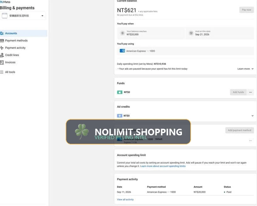This screenshot has width=257, height=206.
Task: Click the Account spending limit heading
Action: tap(131, 155)
